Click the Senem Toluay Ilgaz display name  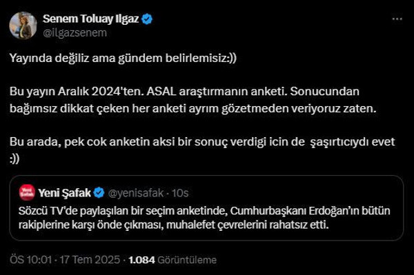point(91,19)
